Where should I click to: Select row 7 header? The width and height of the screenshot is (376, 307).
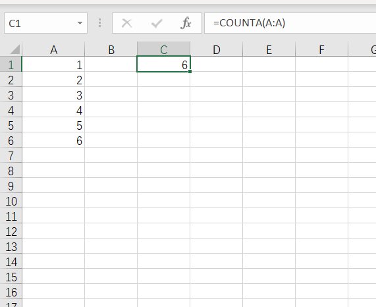click(11, 155)
